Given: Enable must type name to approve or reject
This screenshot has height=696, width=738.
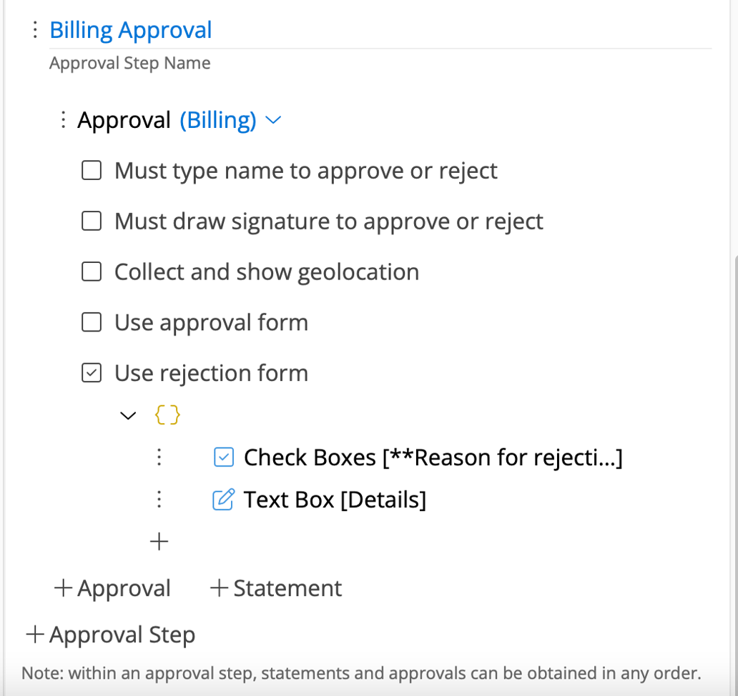Looking at the screenshot, I should [91, 170].
